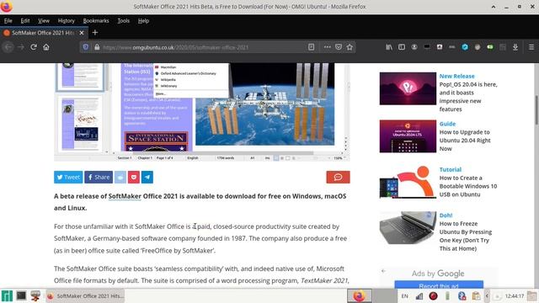Jump to comments with red speech button
The height and width of the screenshot is (303, 539).
(x=338, y=178)
